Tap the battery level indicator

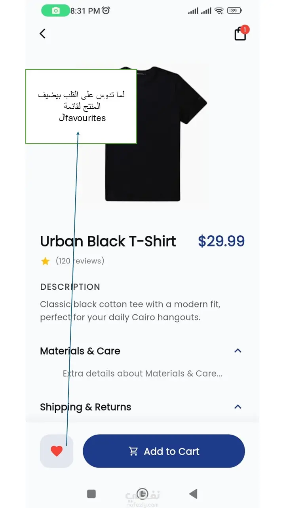(x=235, y=11)
